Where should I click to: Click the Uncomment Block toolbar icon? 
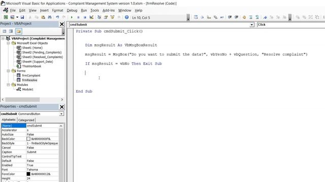pos(257,17)
